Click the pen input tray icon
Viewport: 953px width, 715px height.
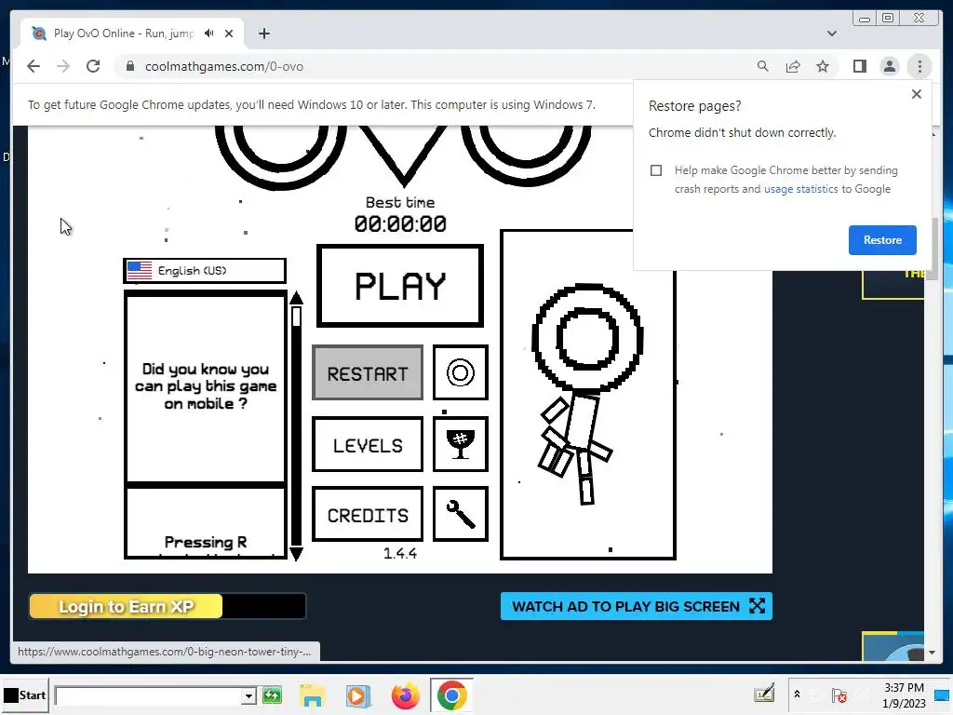pos(764,693)
